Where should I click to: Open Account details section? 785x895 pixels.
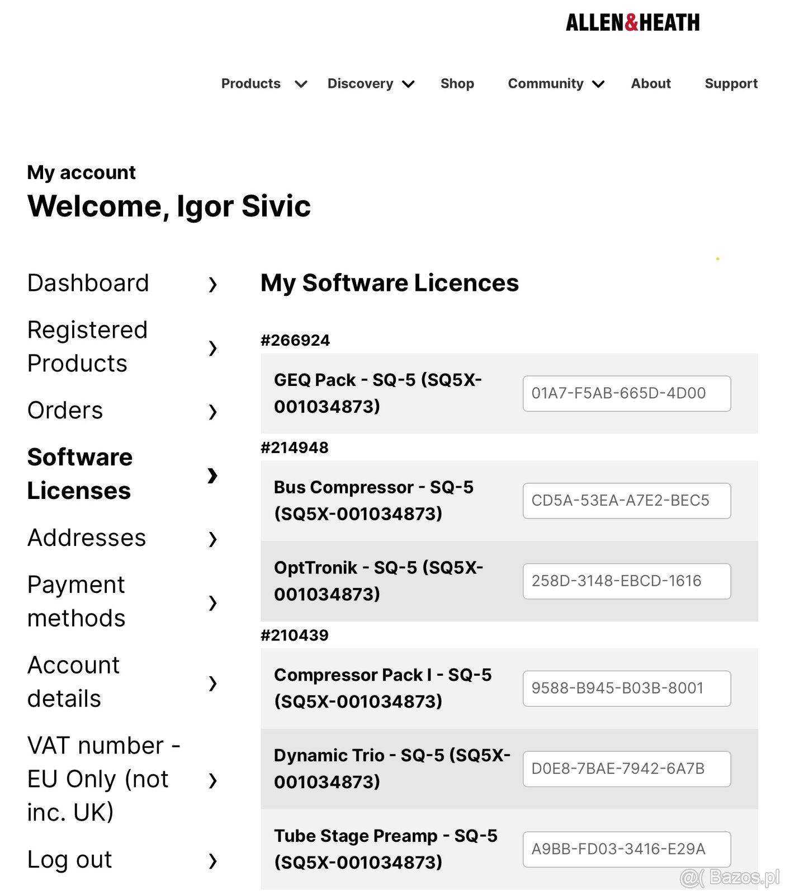coord(74,682)
